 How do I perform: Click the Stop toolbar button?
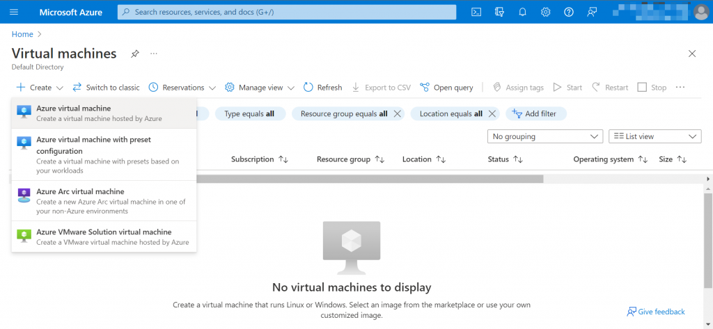652,87
